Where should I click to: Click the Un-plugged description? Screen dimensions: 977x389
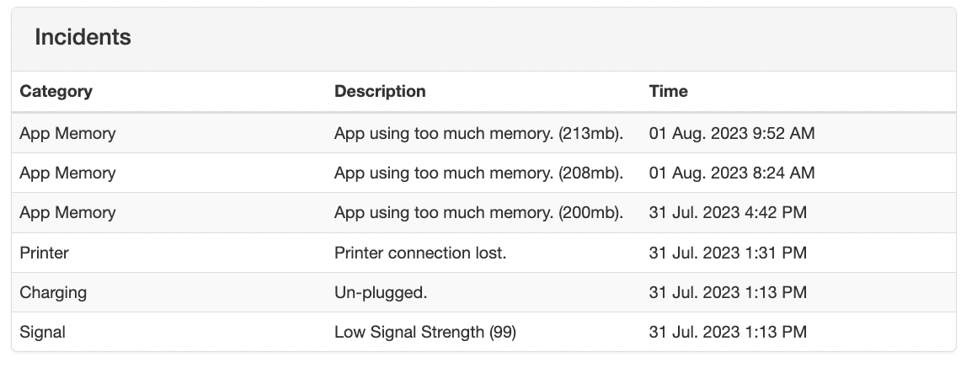[x=381, y=292]
